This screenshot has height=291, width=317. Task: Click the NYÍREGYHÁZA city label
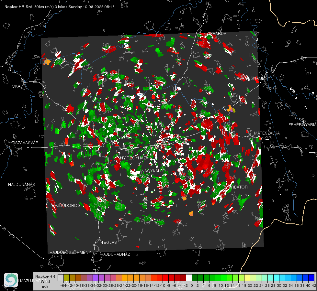tap(134, 158)
